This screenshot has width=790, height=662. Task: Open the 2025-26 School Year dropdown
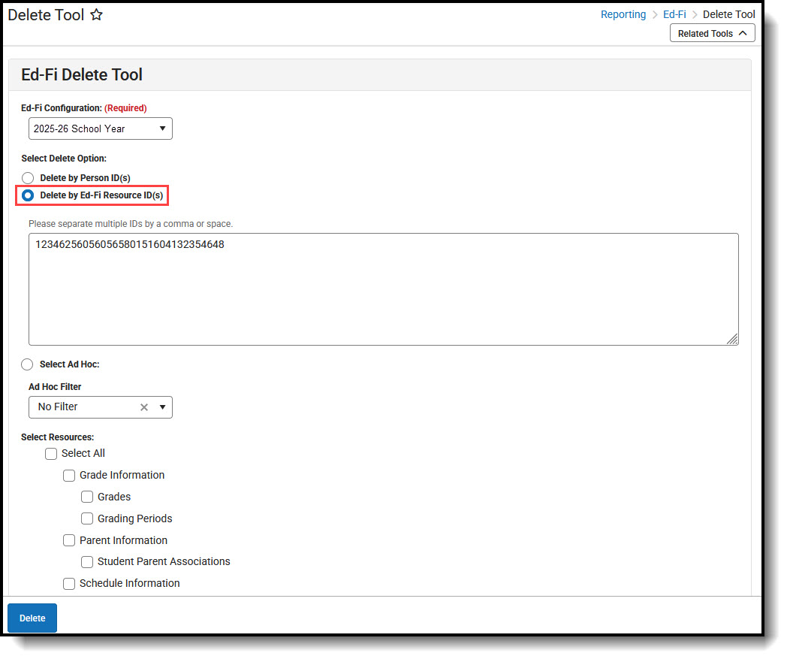click(x=100, y=128)
